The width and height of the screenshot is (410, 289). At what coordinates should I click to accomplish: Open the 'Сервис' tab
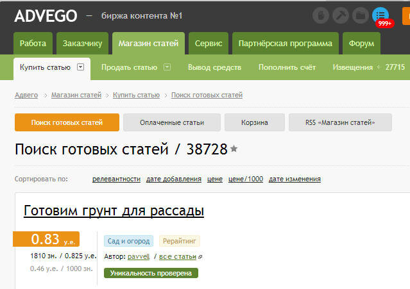(209, 44)
